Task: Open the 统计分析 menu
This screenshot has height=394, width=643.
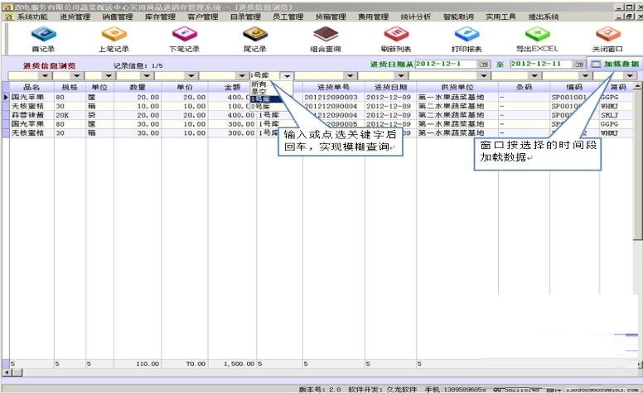Action: coord(415,17)
